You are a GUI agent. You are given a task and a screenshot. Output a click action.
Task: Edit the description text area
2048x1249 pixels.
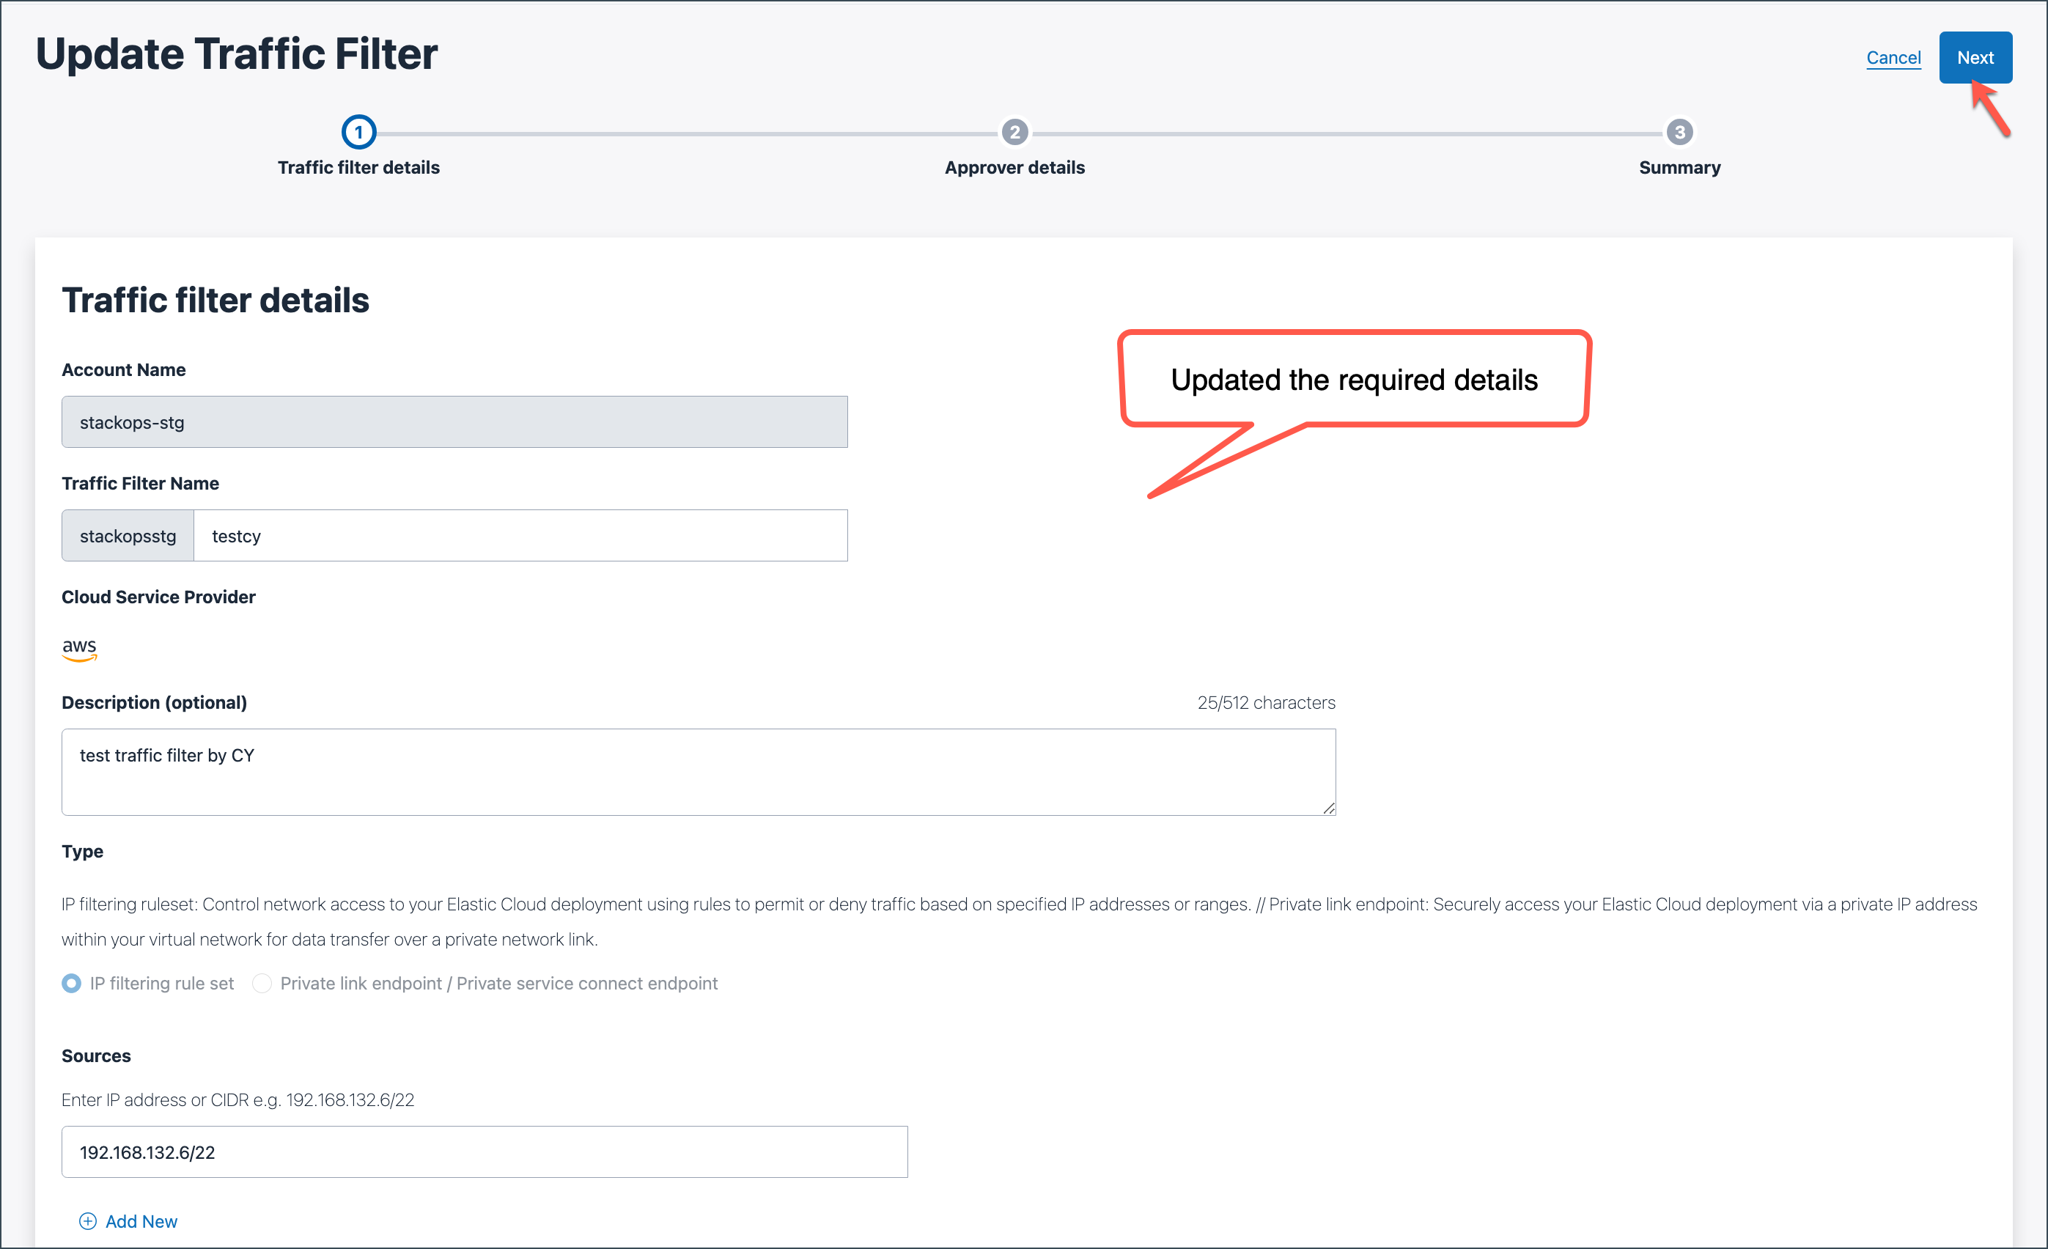[x=698, y=771]
